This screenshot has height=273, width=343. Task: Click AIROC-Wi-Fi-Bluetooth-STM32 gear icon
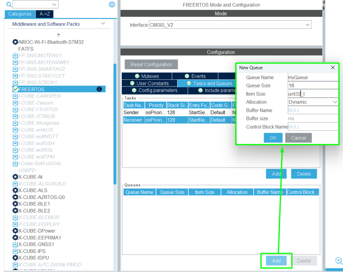pyautogui.click(x=15, y=42)
